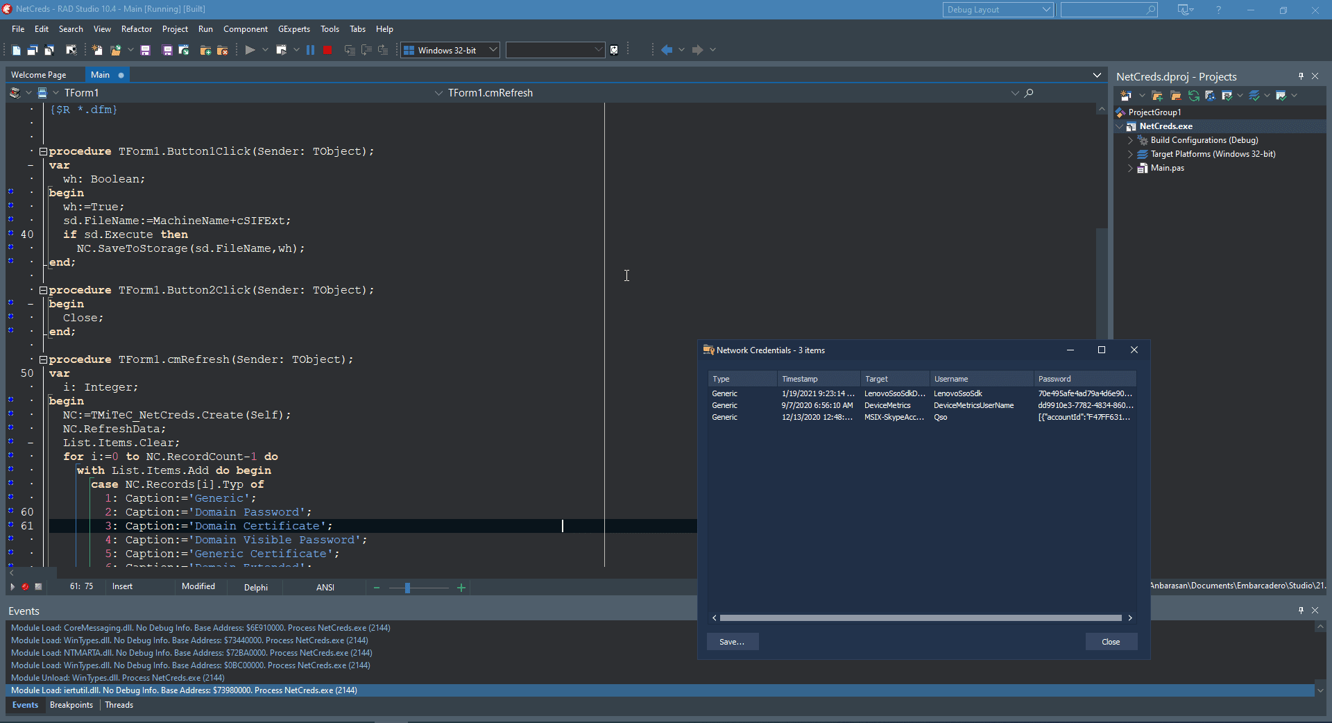Click the Open file folder icon
Viewport: 1332px width, 723px height.
[115, 50]
